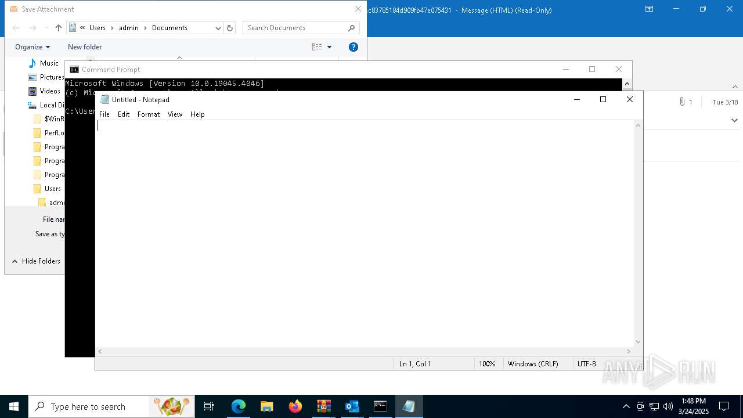Select Videos in the folder tree
Image resolution: width=743 pixels, height=418 pixels.
(45, 91)
